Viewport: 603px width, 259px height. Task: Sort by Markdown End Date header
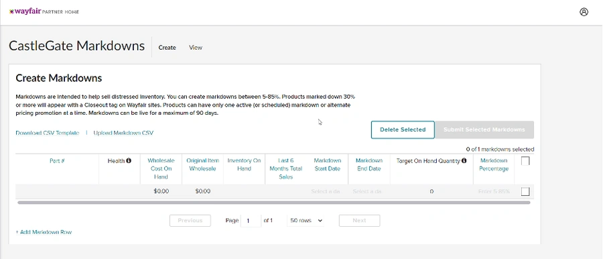(x=368, y=164)
